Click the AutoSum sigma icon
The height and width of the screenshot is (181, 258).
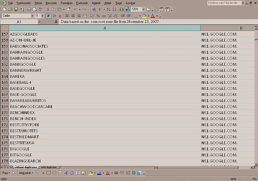click(x=100, y=9)
